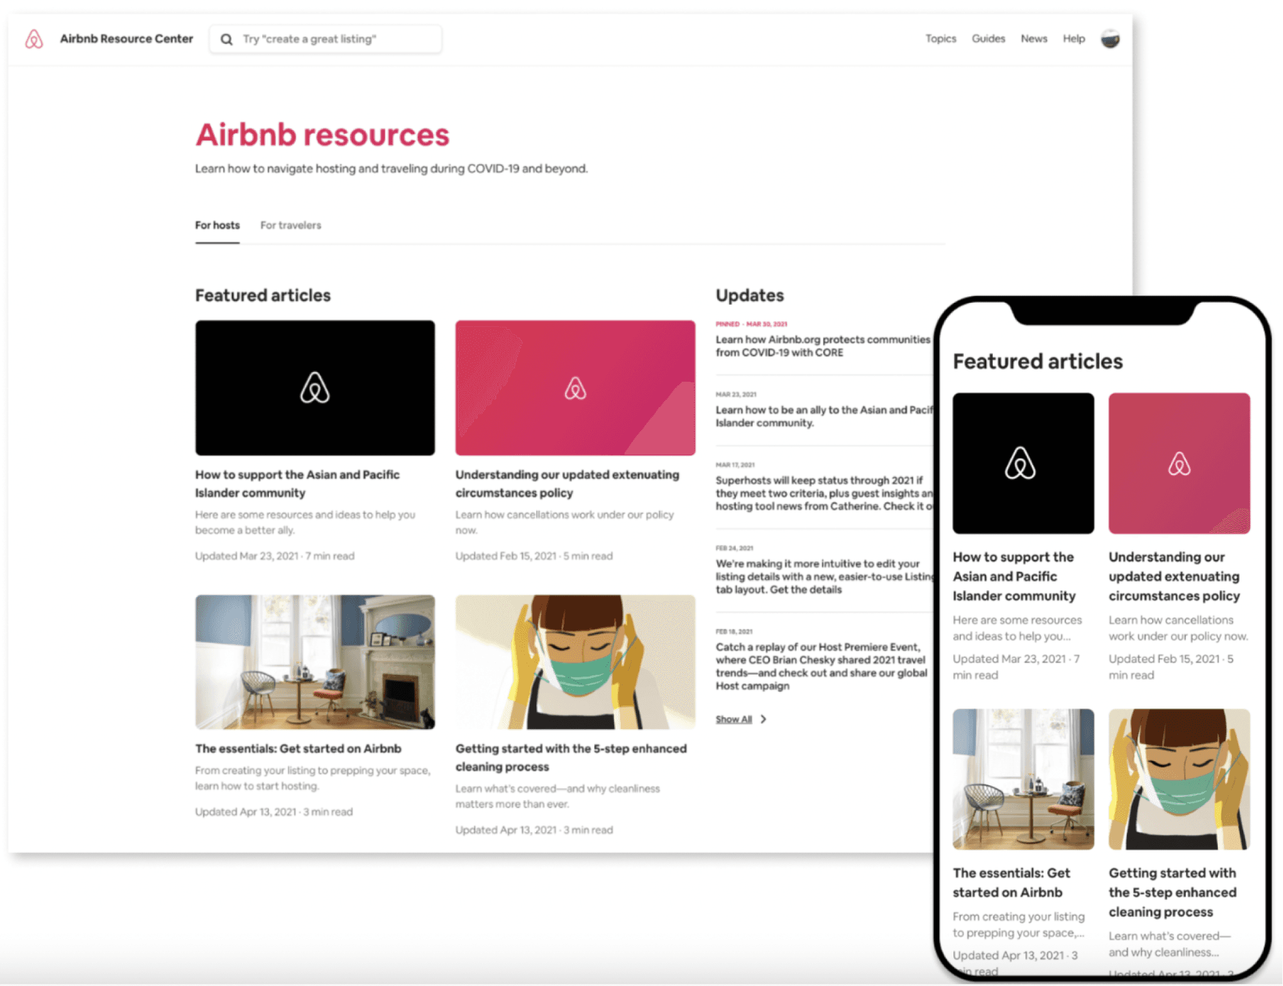This screenshot has height=986, width=1283.
Task: Open desktop article "The essentials: Get started on Airbnb"
Action: pyautogui.click(x=298, y=748)
